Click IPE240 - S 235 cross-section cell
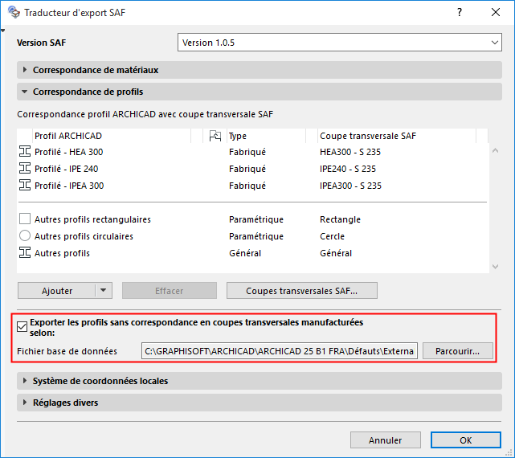This screenshot has width=515, height=458. pyautogui.click(x=348, y=169)
